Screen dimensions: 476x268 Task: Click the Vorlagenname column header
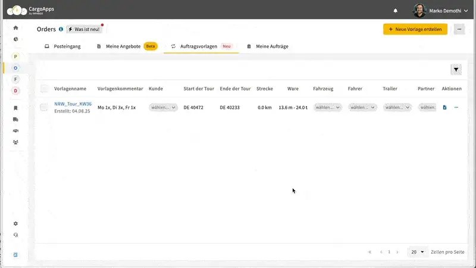click(x=70, y=88)
